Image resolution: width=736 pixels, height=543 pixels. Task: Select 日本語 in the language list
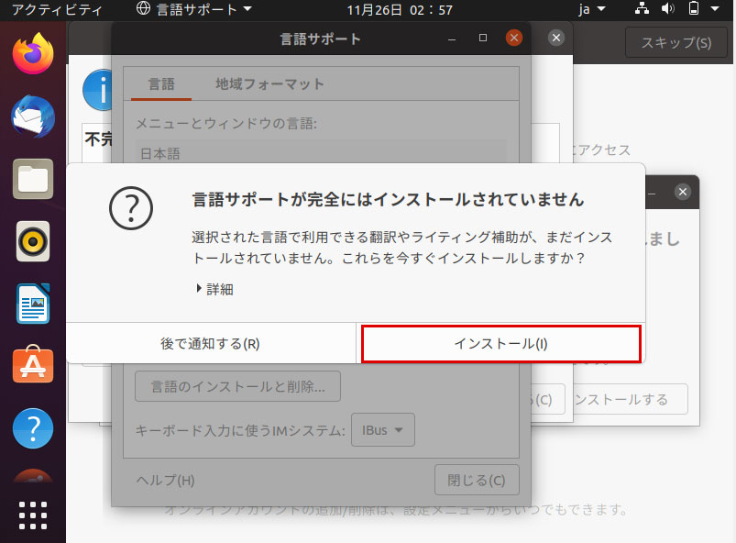tap(321, 153)
